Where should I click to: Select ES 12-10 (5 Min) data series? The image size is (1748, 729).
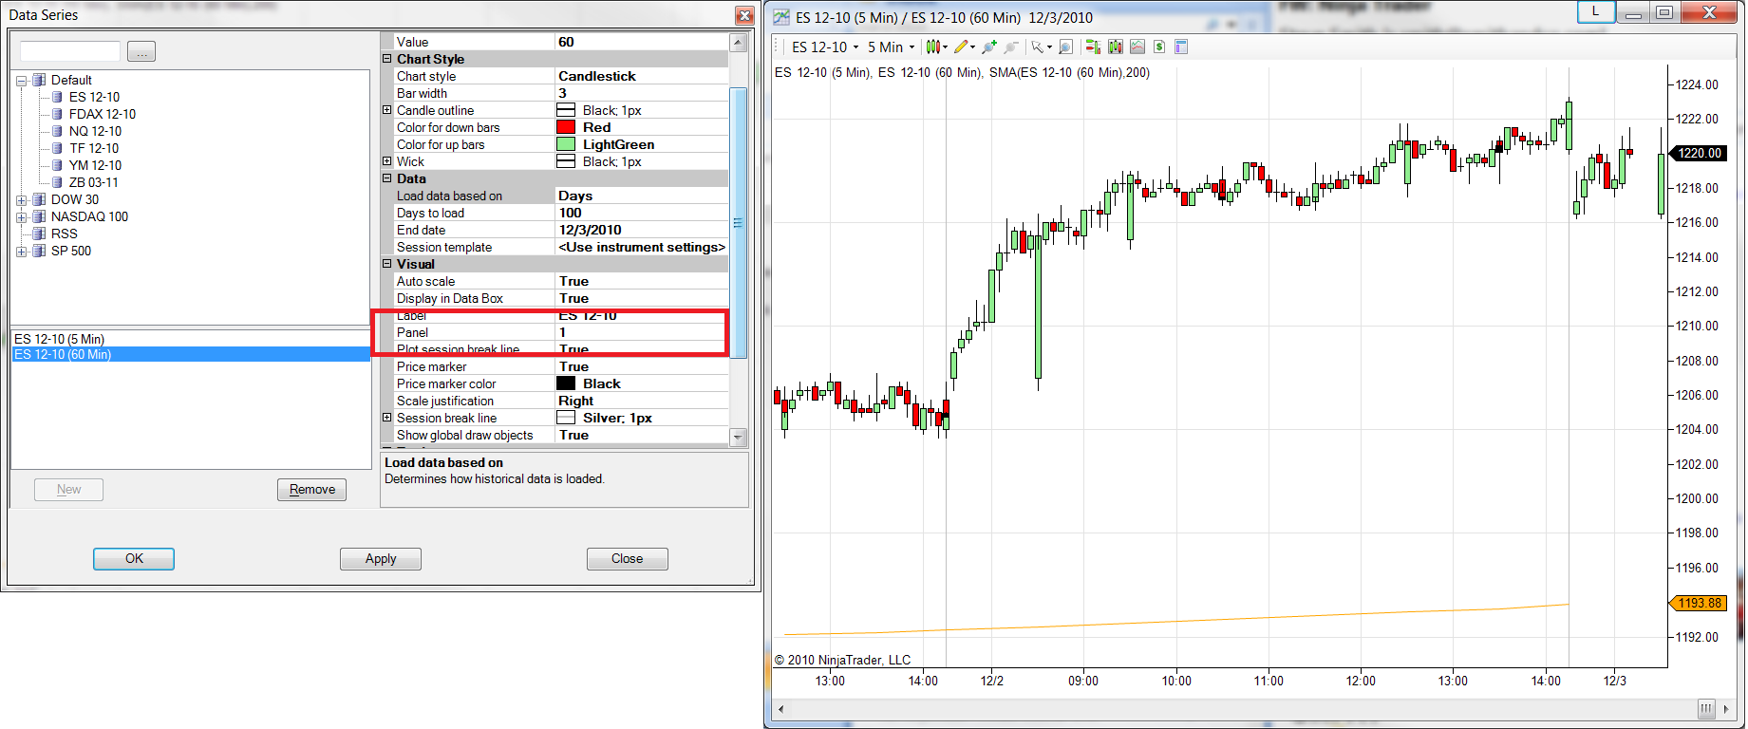click(x=190, y=339)
